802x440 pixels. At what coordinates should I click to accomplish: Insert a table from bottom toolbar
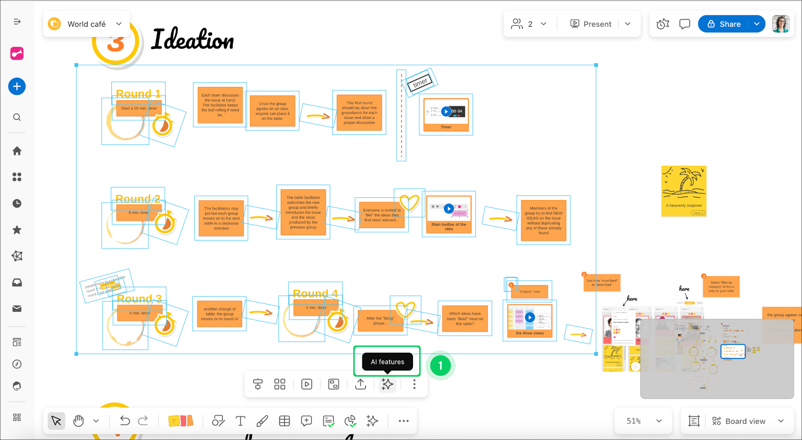(x=284, y=421)
